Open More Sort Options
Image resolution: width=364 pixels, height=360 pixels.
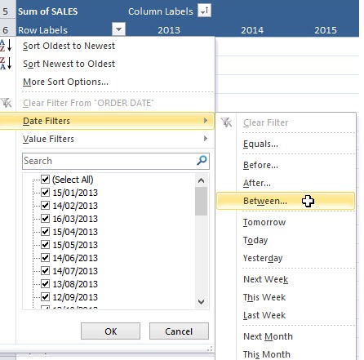point(65,82)
